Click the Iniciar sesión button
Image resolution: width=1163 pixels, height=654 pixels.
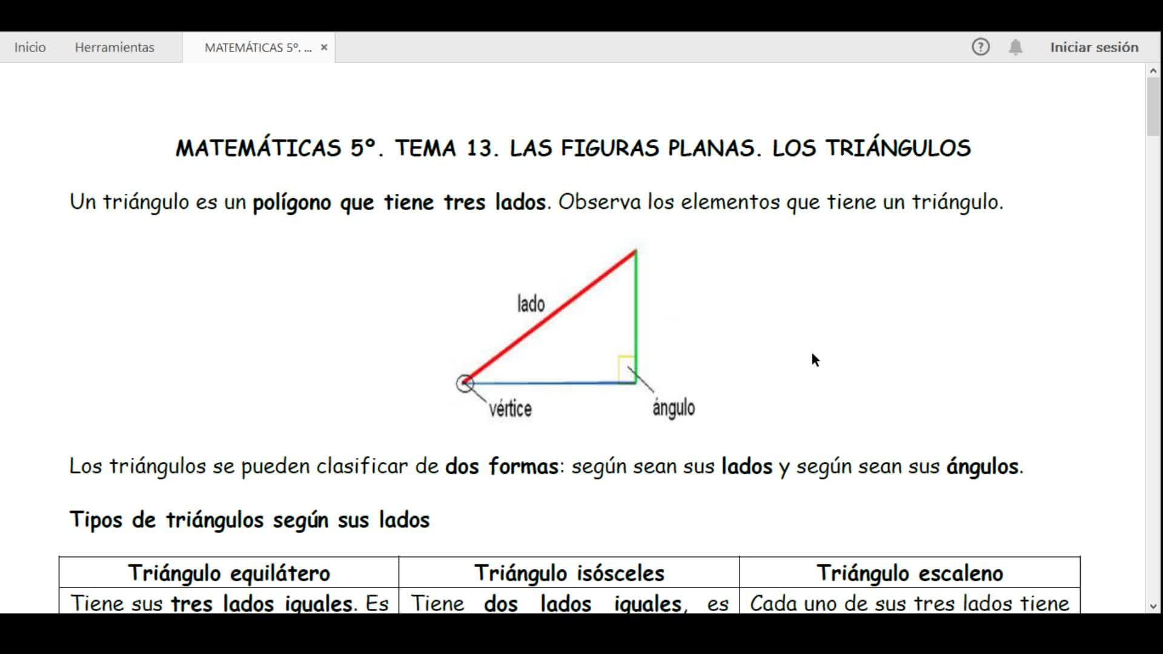(1094, 47)
